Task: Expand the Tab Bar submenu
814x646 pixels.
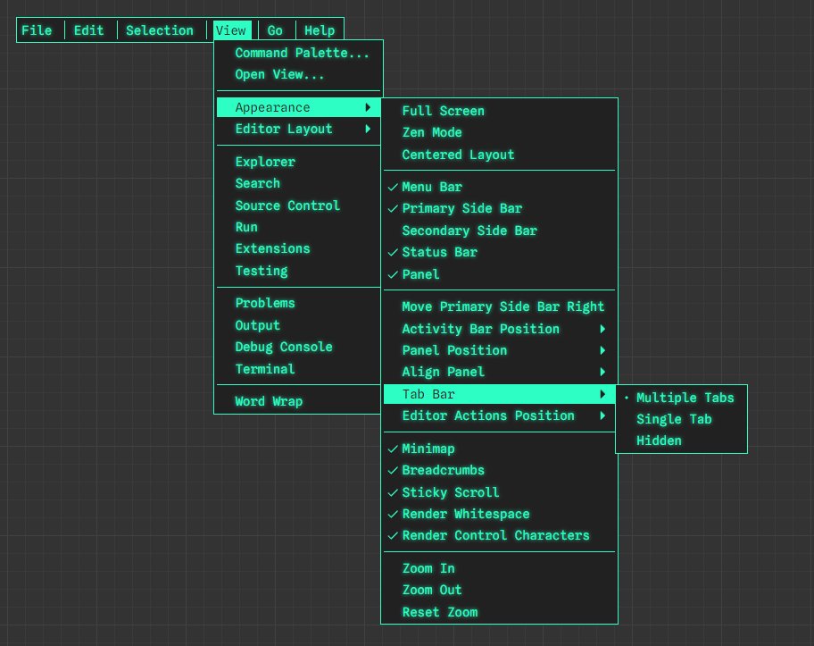Action: coord(500,394)
